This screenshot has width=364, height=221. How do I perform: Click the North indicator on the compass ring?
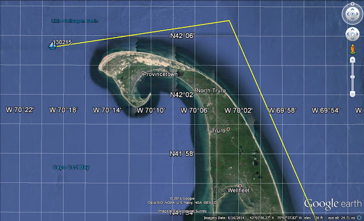pos(353,4)
